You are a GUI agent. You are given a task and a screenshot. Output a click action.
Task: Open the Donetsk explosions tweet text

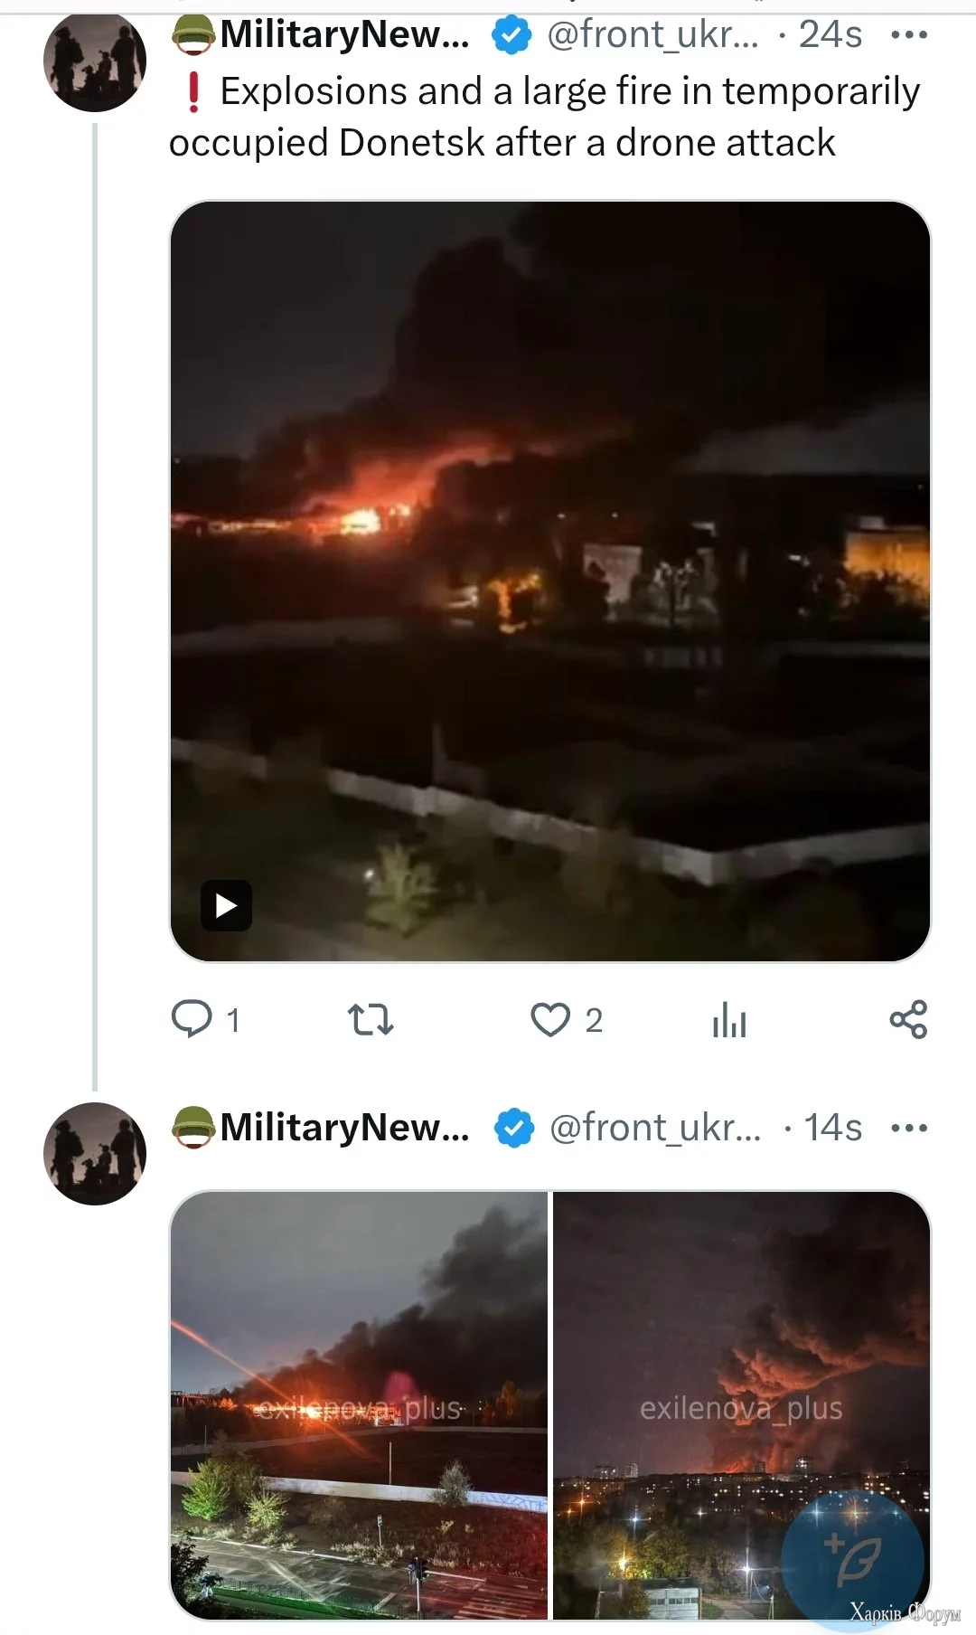544,117
